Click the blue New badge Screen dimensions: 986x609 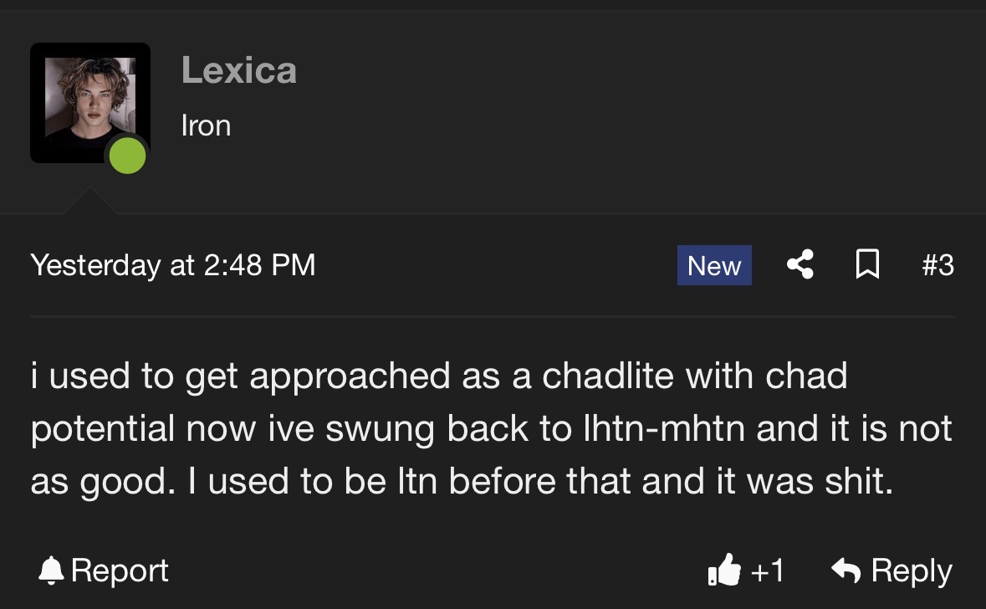(x=714, y=265)
